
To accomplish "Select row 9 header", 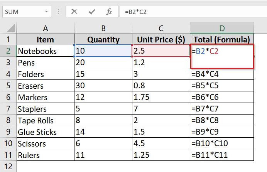I will tap(8, 132).
